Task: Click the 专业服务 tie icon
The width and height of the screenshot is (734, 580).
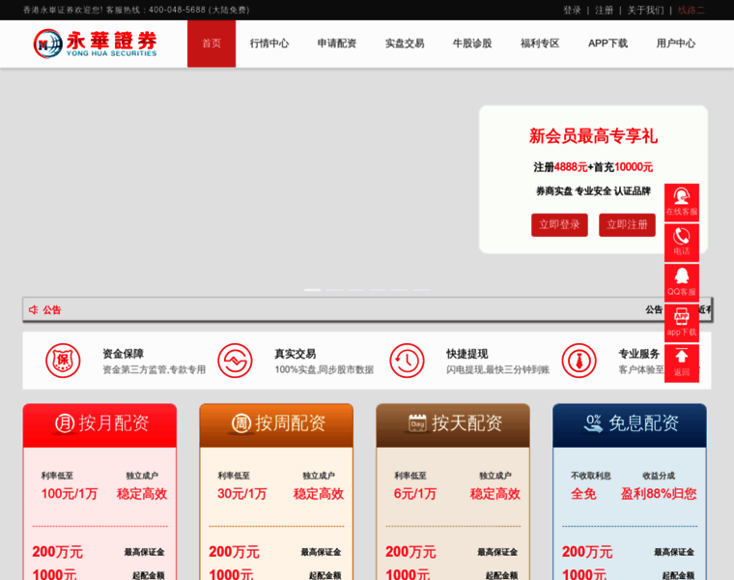Action: point(579,361)
